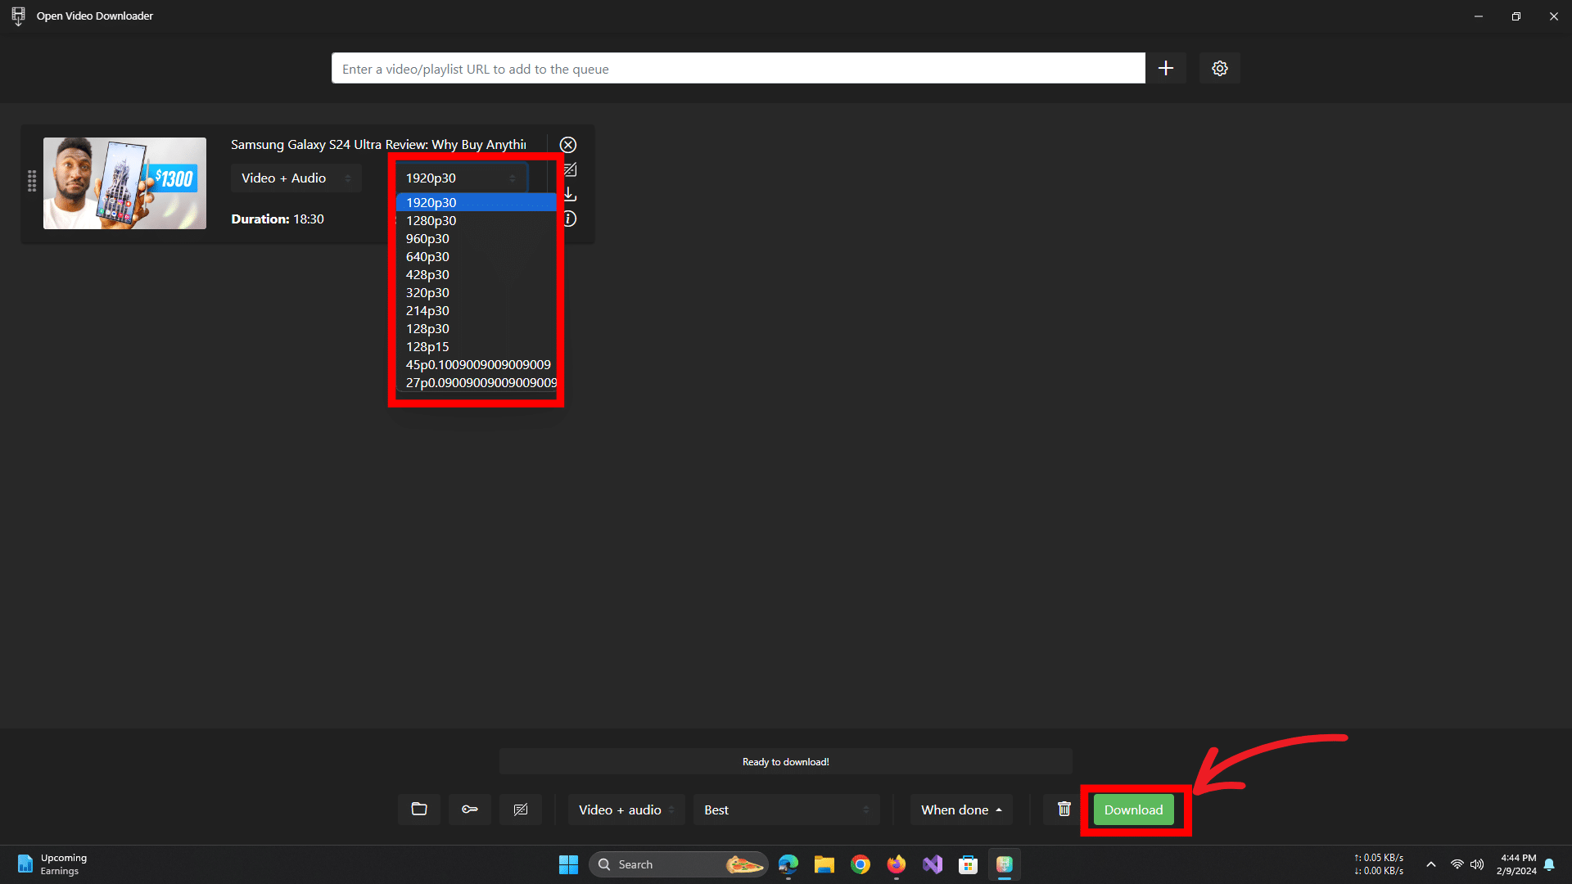Click the key icon in bottom toolbar
Image resolution: width=1572 pixels, height=884 pixels.
pos(470,810)
